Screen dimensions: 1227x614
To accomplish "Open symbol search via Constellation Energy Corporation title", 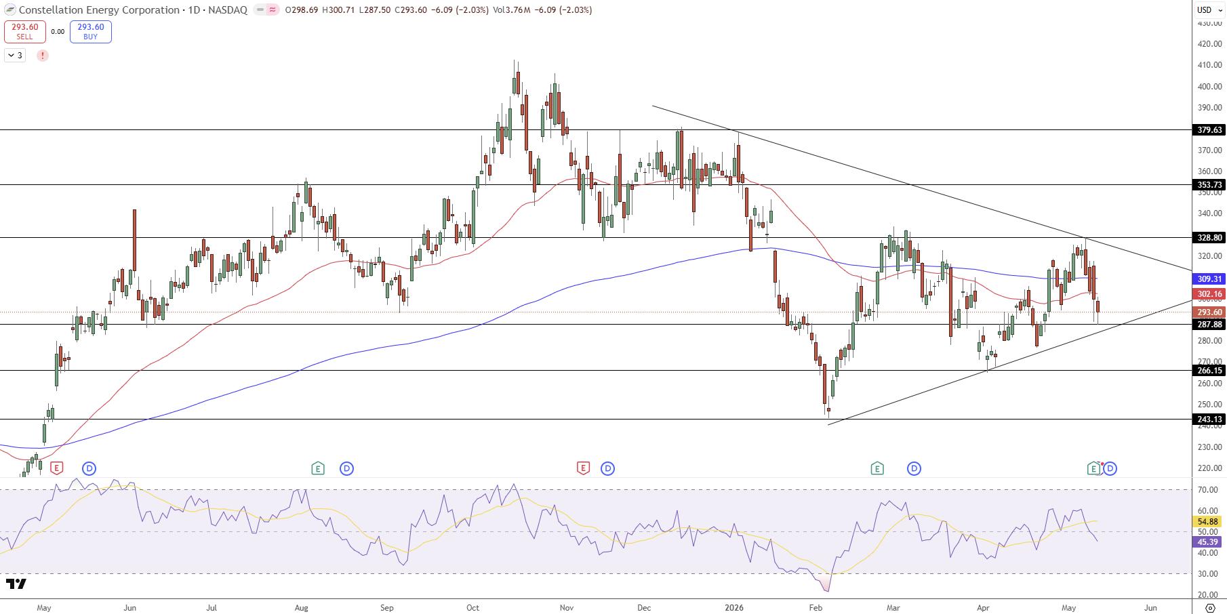I will (x=99, y=10).
